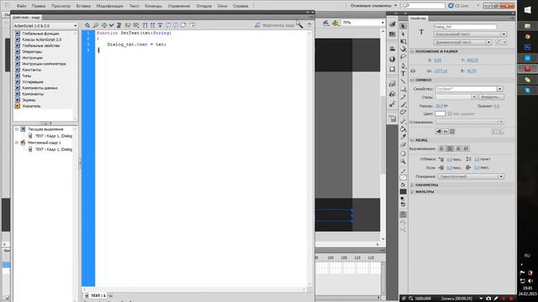Image resolution: width=538 pixels, height=302 pixels.
Task: Select the Paint Bucket tool
Action: coord(403,129)
